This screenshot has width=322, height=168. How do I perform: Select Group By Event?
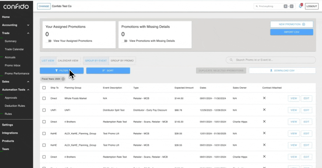tap(96, 61)
